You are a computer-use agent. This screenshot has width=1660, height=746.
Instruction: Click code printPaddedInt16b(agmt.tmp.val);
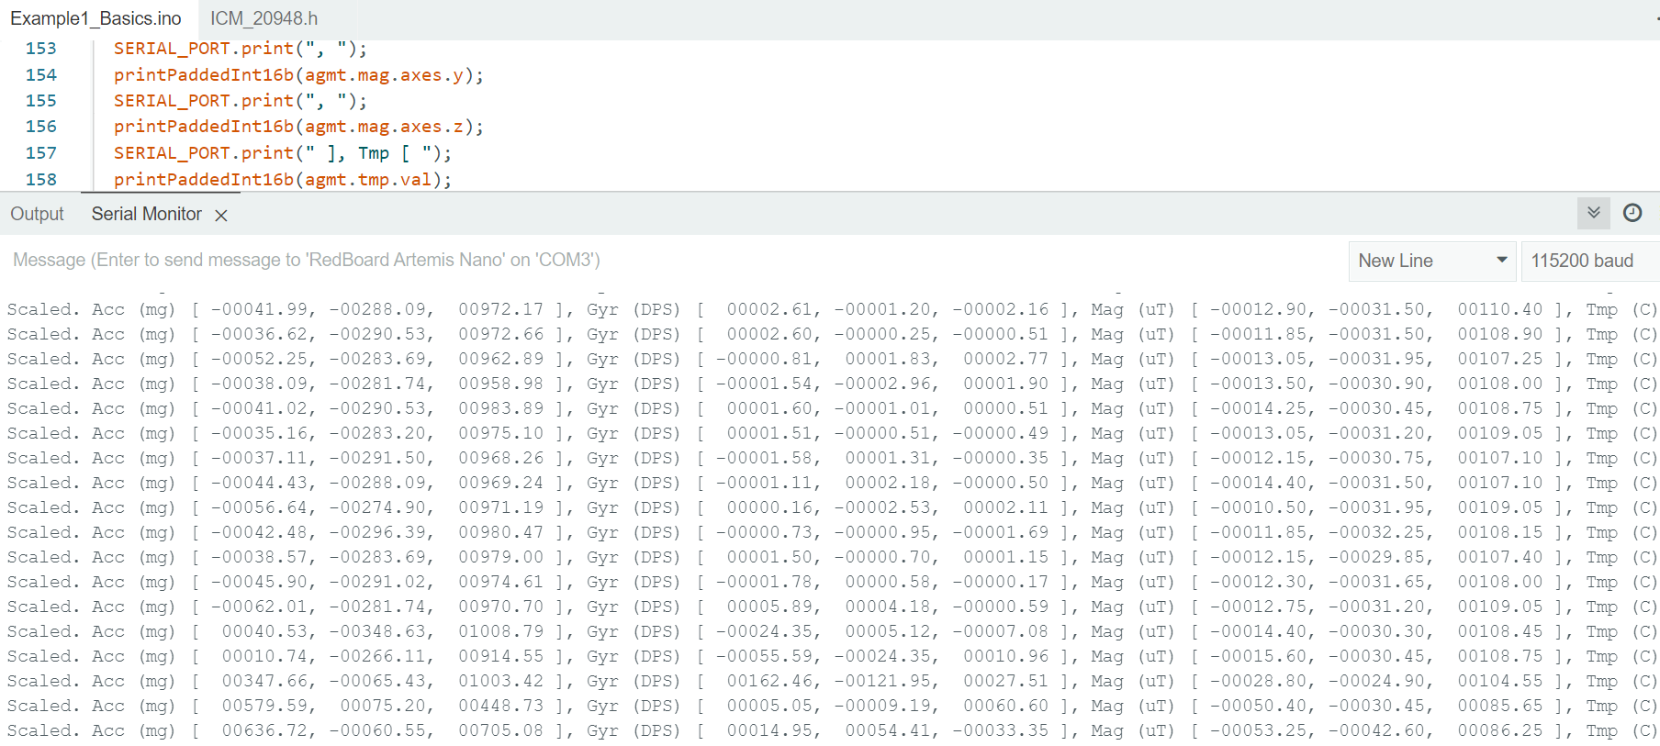[283, 180]
